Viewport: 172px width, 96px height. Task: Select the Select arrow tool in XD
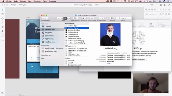coord(2,10)
